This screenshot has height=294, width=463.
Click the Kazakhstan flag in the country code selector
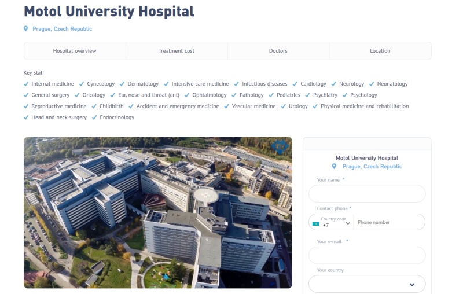point(315,224)
